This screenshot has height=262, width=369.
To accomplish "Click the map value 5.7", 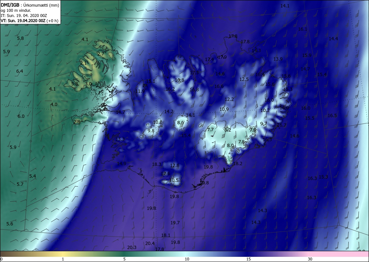I will click(20, 184).
